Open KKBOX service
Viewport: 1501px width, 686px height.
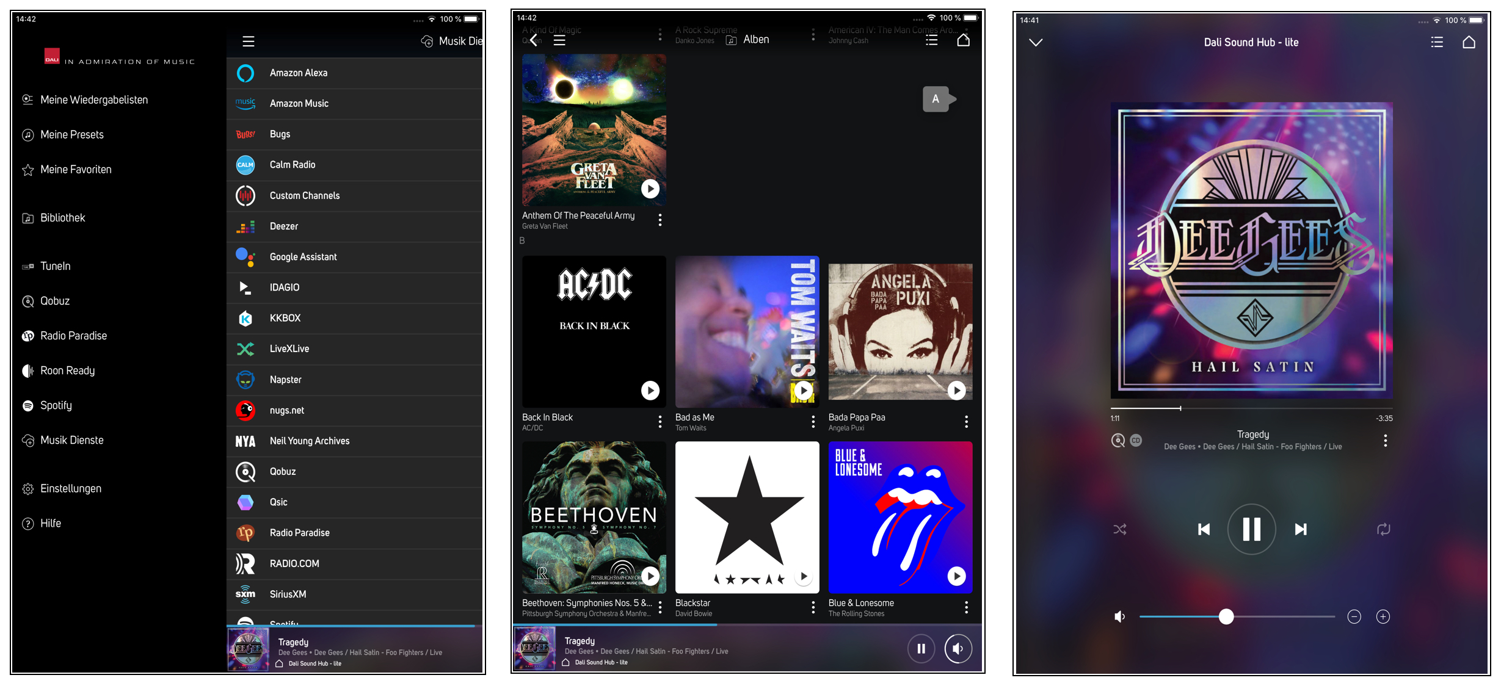coord(354,318)
